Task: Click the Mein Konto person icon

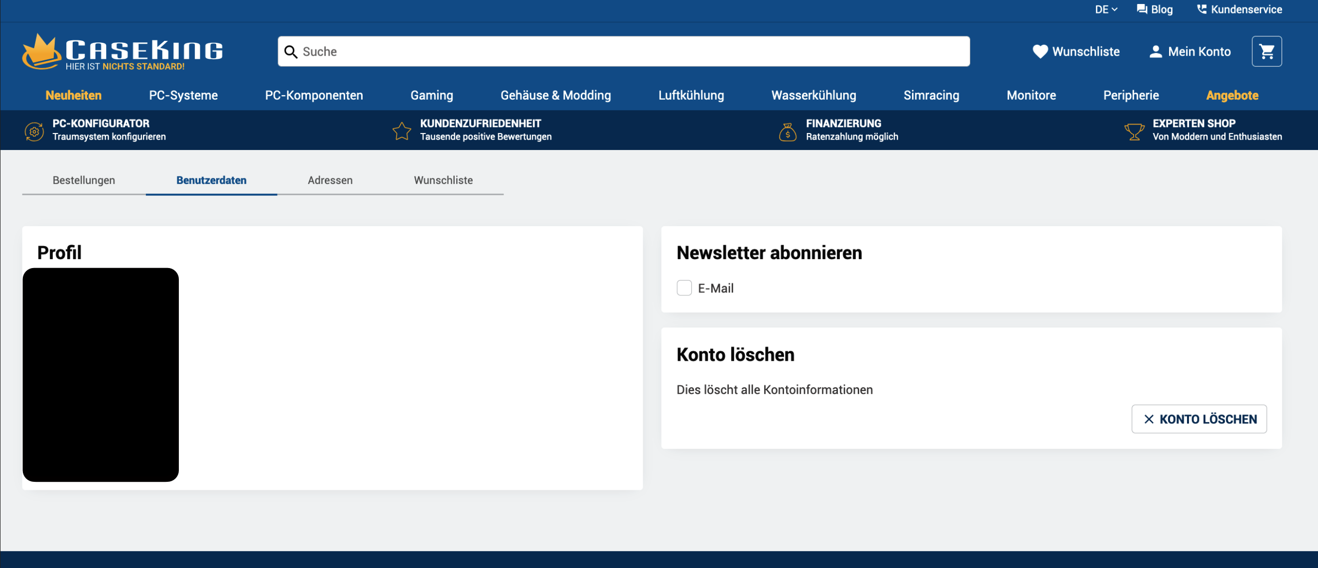Action: 1155,52
